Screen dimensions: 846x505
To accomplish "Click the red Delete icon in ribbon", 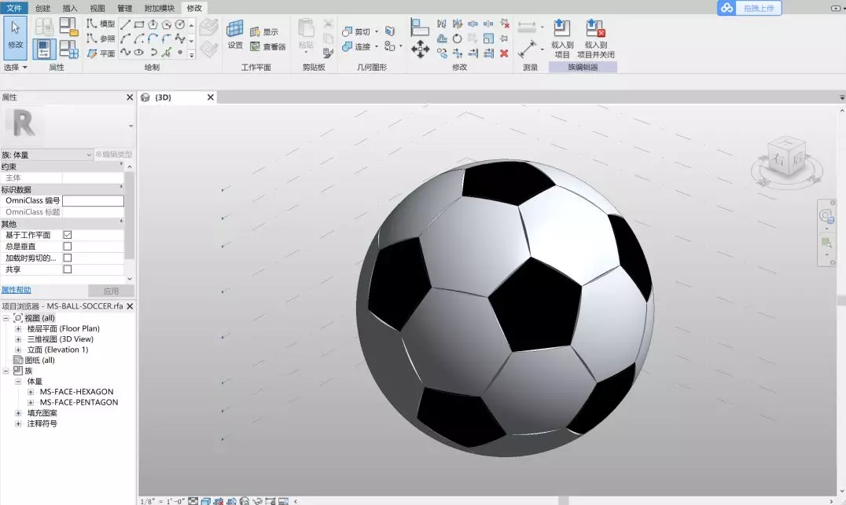I will (504, 53).
